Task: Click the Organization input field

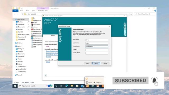Action: pyautogui.click(x=97, y=46)
